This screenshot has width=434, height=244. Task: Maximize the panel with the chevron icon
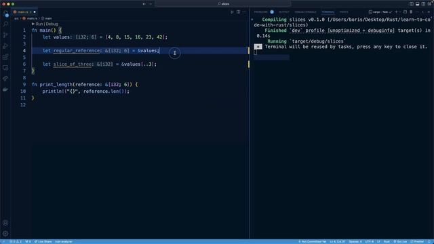(423, 12)
